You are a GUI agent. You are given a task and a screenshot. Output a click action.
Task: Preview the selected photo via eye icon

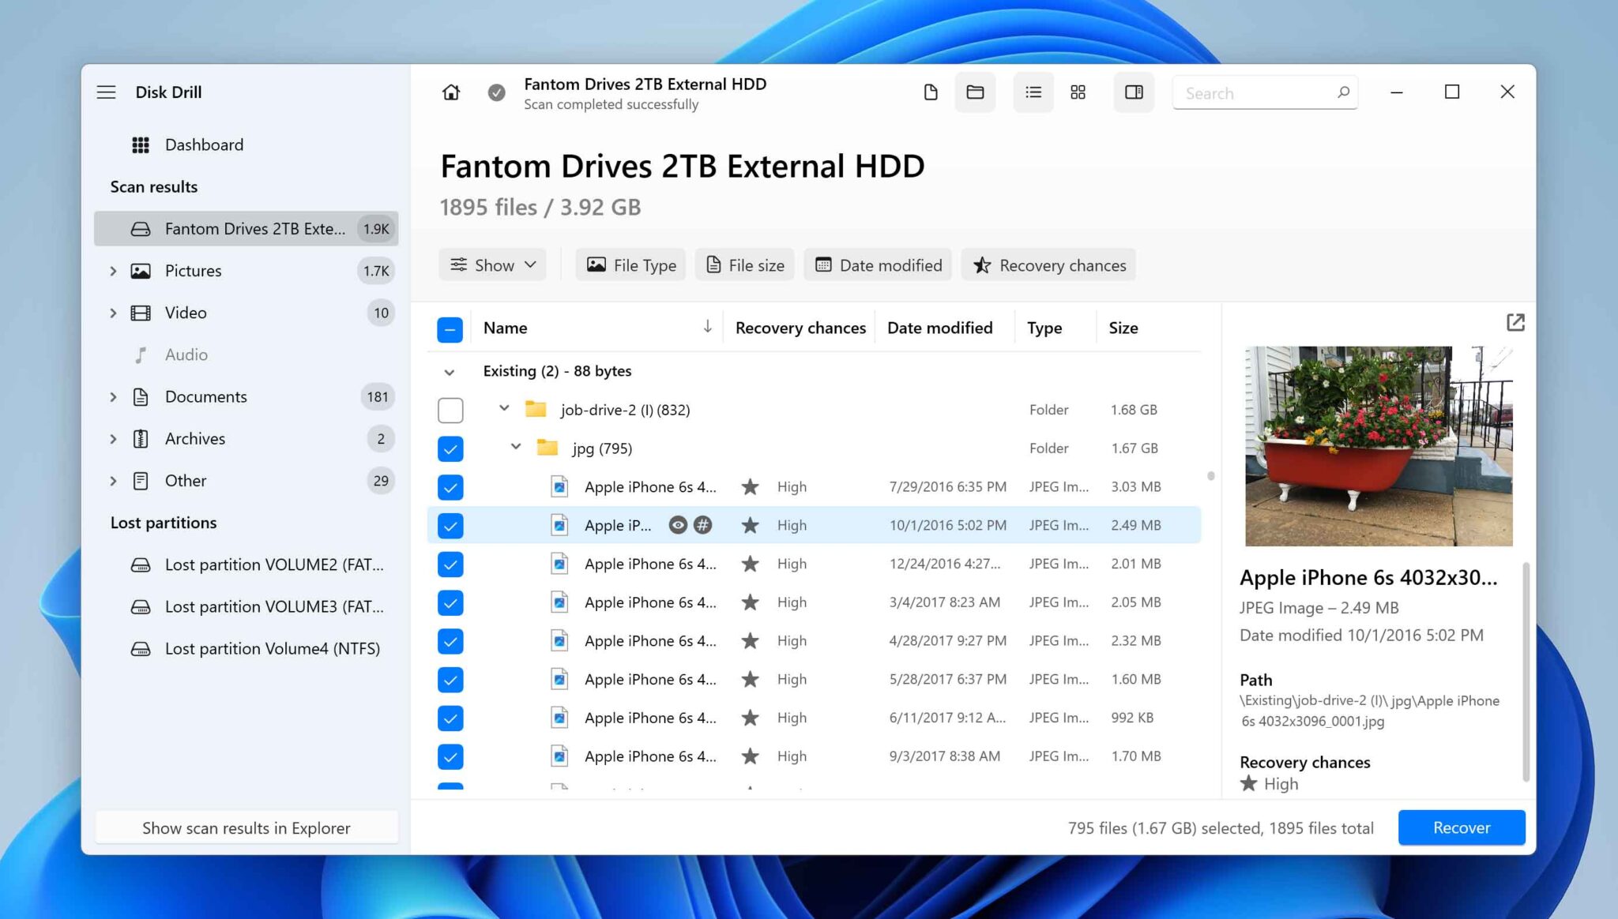[x=678, y=524]
